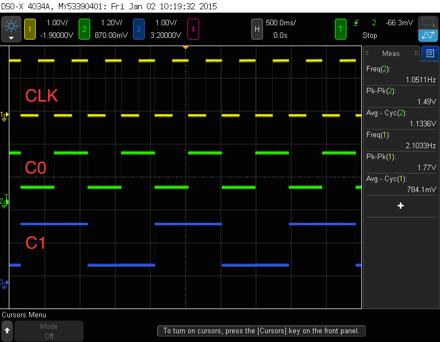Select the Freq(2) measurement entry
440x342 pixels.
coord(400,74)
